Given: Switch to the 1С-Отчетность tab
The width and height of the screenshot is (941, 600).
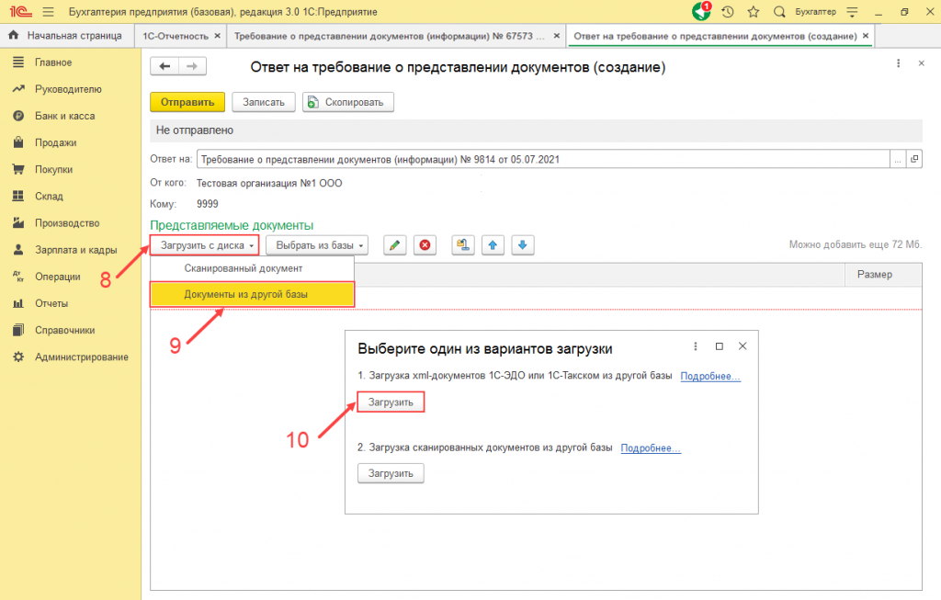Looking at the screenshot, I should [176, 36].
